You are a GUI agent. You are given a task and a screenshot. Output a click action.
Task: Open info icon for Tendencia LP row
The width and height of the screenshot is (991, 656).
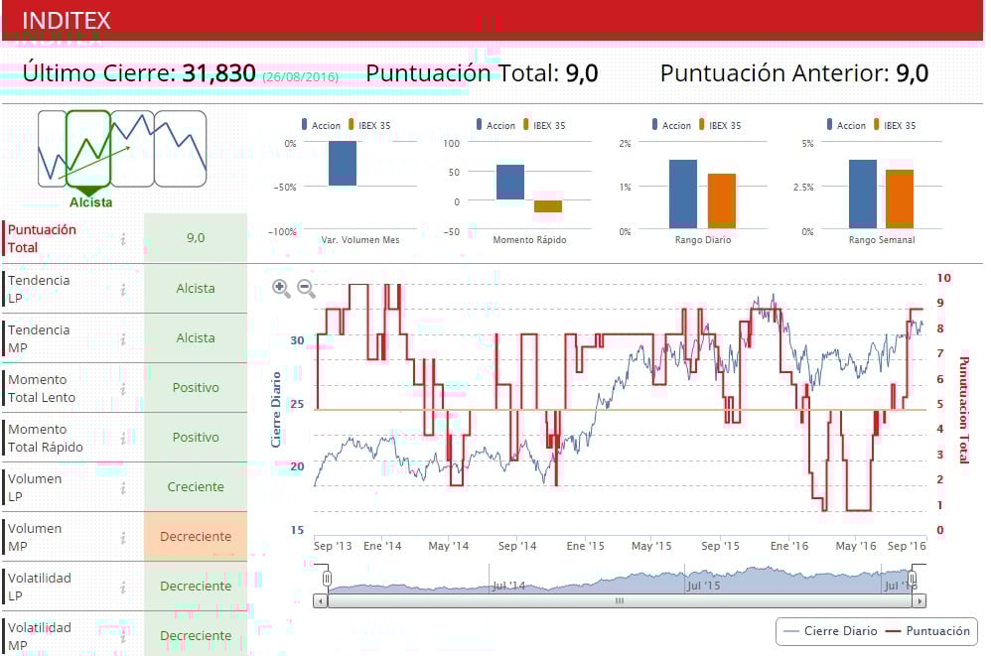point(123,289)
